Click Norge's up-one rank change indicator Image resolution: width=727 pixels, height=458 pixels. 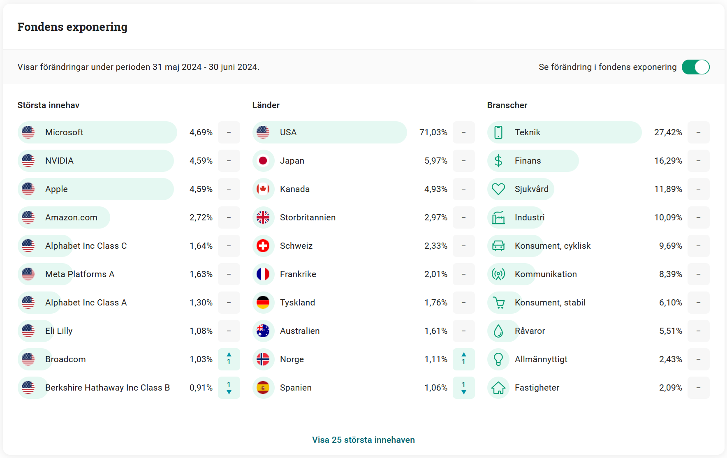tap(464, 359)
